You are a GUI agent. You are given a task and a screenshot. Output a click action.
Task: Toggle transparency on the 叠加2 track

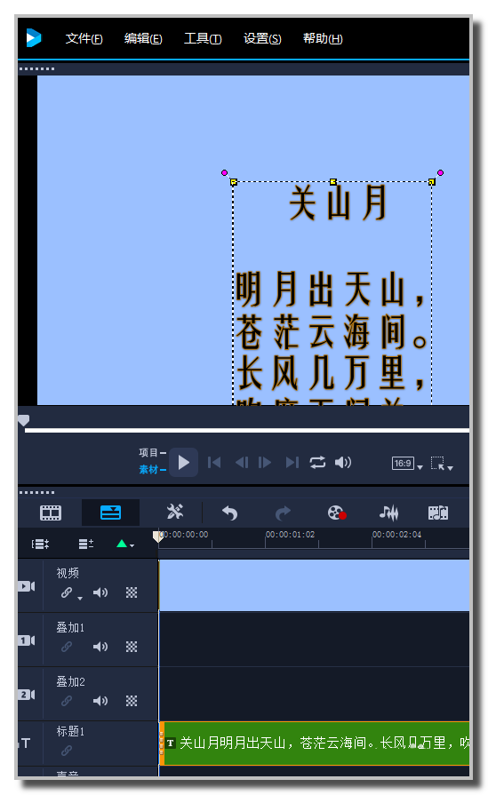(x=132, y=701)
